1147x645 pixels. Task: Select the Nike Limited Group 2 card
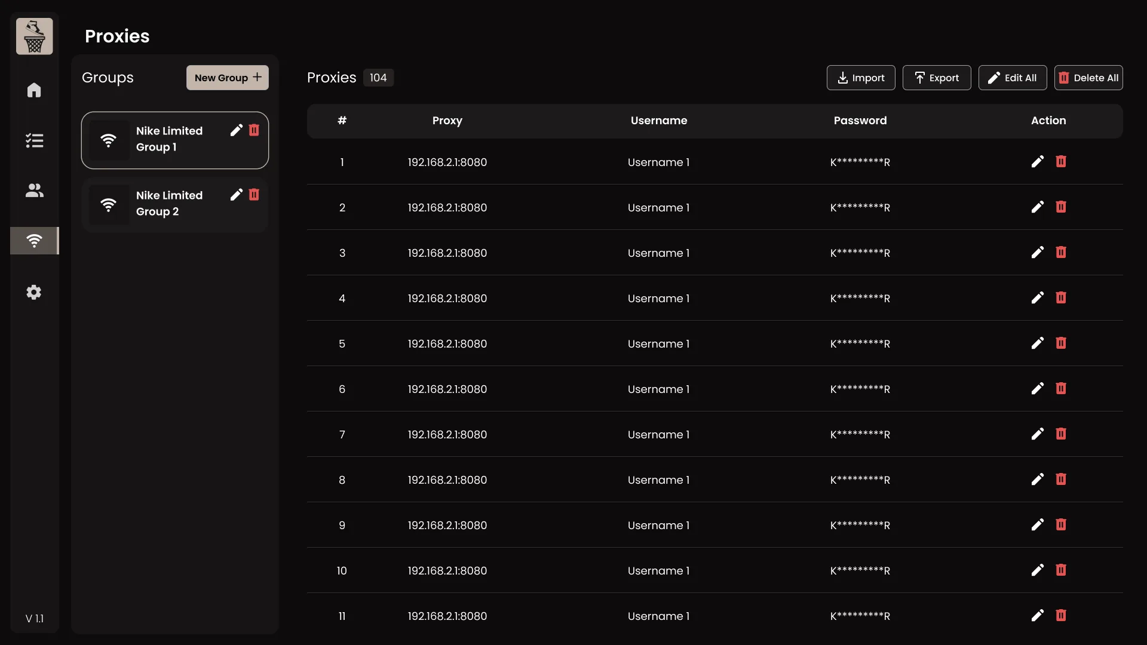(x=175, y=205)
